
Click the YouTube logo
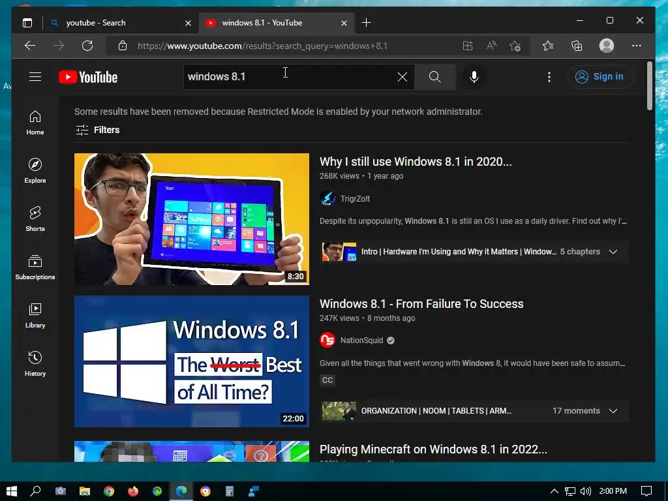point(88,77)
